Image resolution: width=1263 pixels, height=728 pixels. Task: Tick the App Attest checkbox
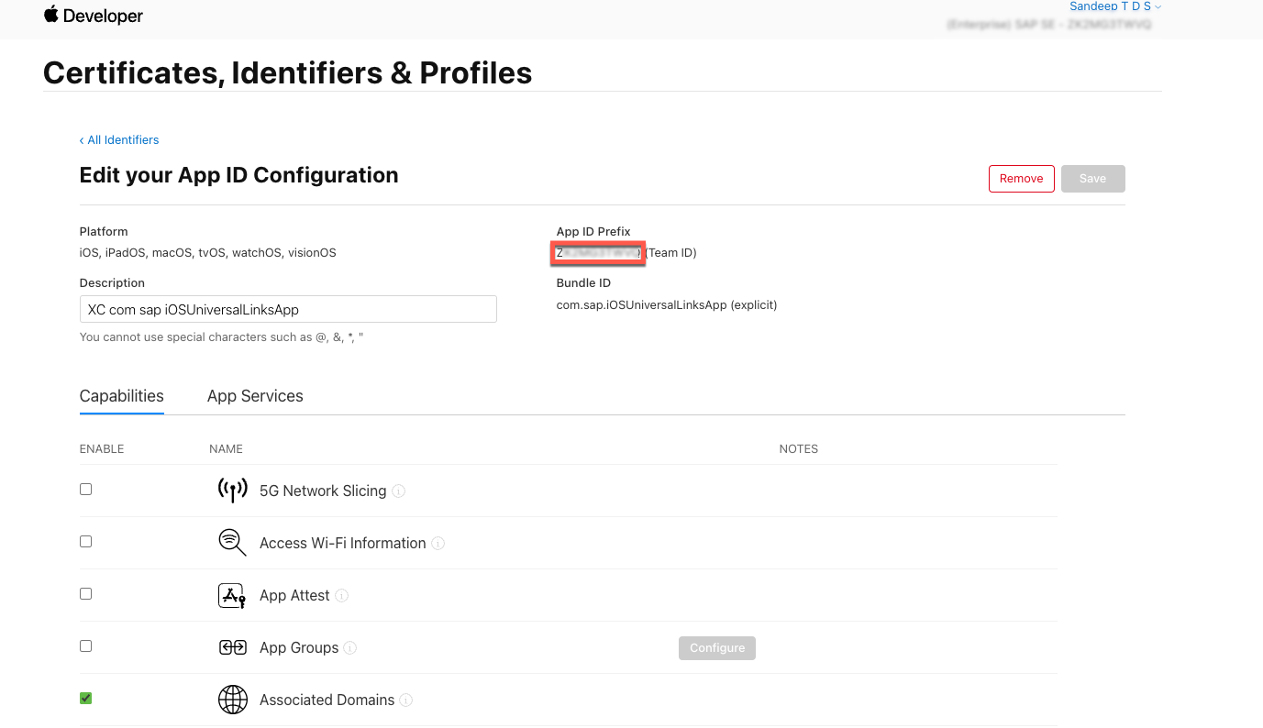(86, 594)
